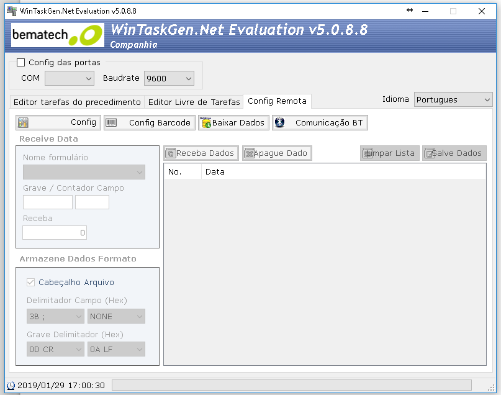501x395 pixels.
Task: Click the barcode icon on Config Barcode
Action: 111,122
